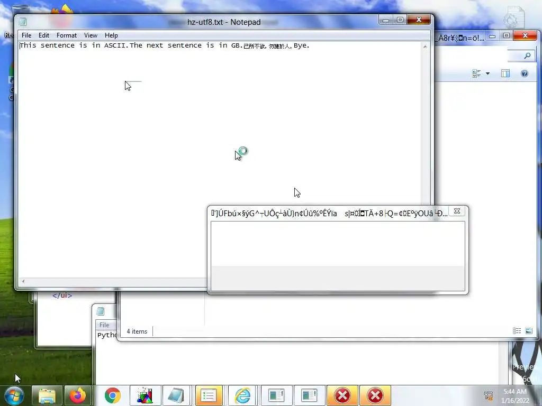The width and height of the screenshot is (542, 406).
Task: Open Explorer help with the blue question mark icon
Action: 525,73
